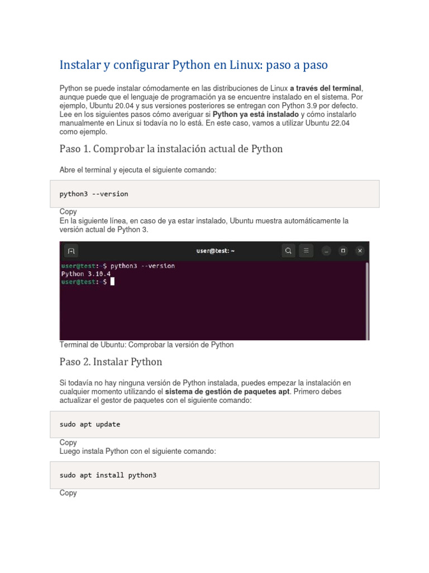
Task: Click the user@test terminal title
Action: tap(215, 251)
